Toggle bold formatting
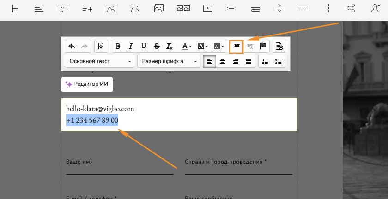Viewport: 388px width, 199px height. pos(118,46)
